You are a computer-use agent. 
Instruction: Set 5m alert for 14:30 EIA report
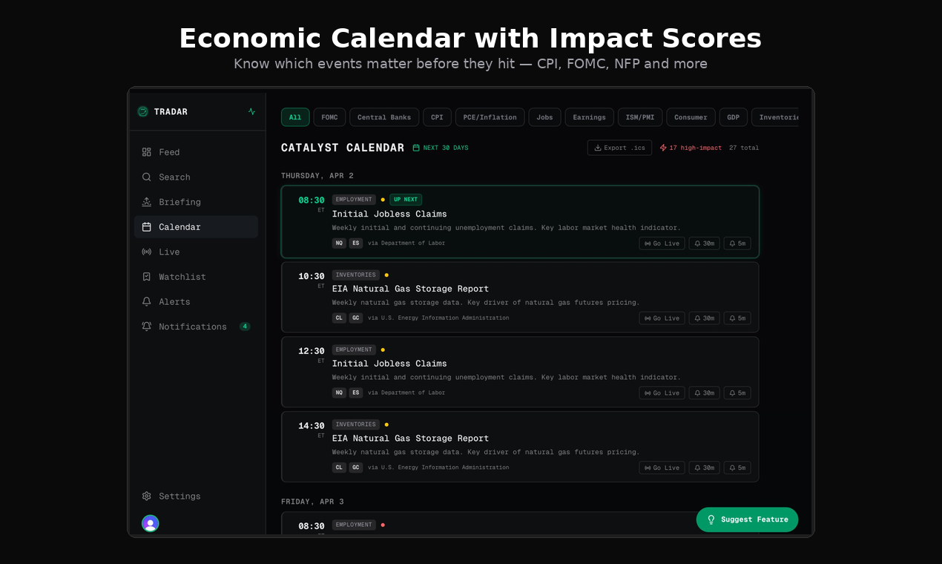[737, 468]
